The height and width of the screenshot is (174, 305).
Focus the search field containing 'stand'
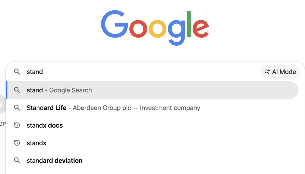click(x=142, y=72)
